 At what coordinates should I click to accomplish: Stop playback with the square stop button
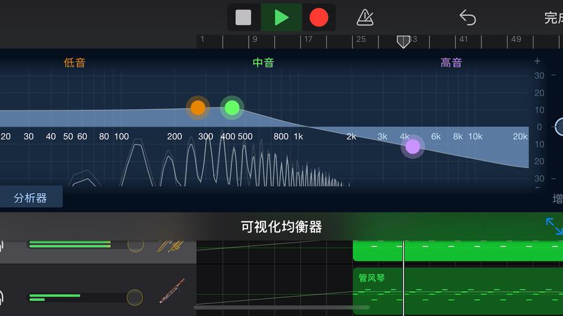point(243,17)
